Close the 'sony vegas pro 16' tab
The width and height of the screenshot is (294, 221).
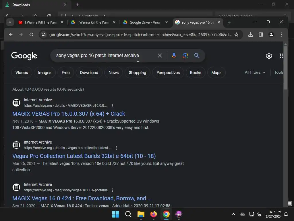coord(218,22)
